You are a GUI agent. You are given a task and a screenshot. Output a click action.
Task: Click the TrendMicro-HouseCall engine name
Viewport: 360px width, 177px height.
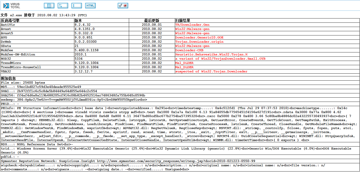21,67
